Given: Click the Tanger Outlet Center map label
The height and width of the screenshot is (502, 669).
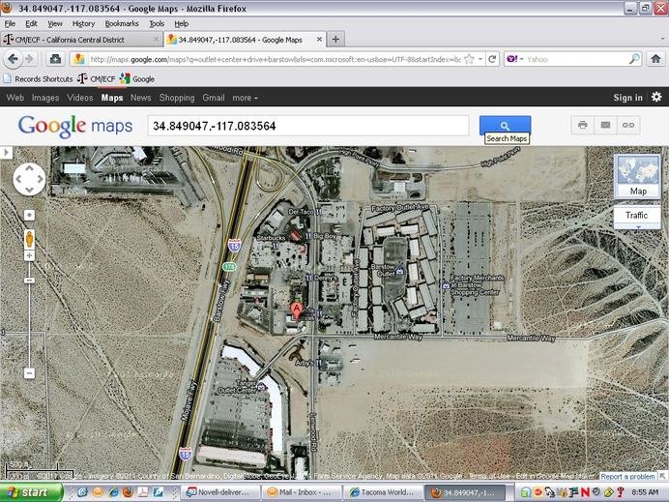Looking at the screenshot, I should click(236, 387).
